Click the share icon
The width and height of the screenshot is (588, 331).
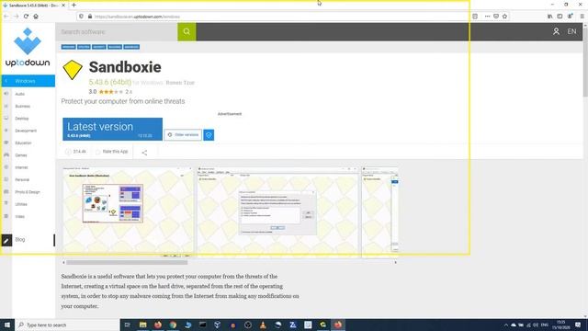144,153
